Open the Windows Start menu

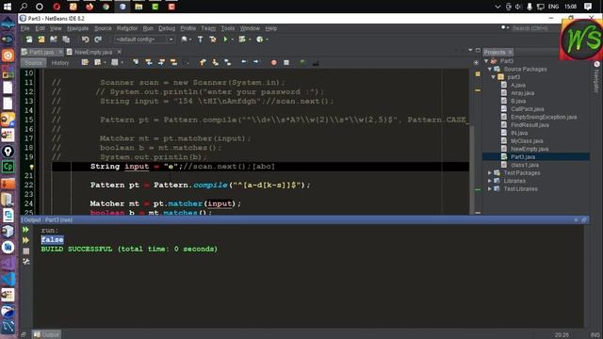click(x=8, y=7)
